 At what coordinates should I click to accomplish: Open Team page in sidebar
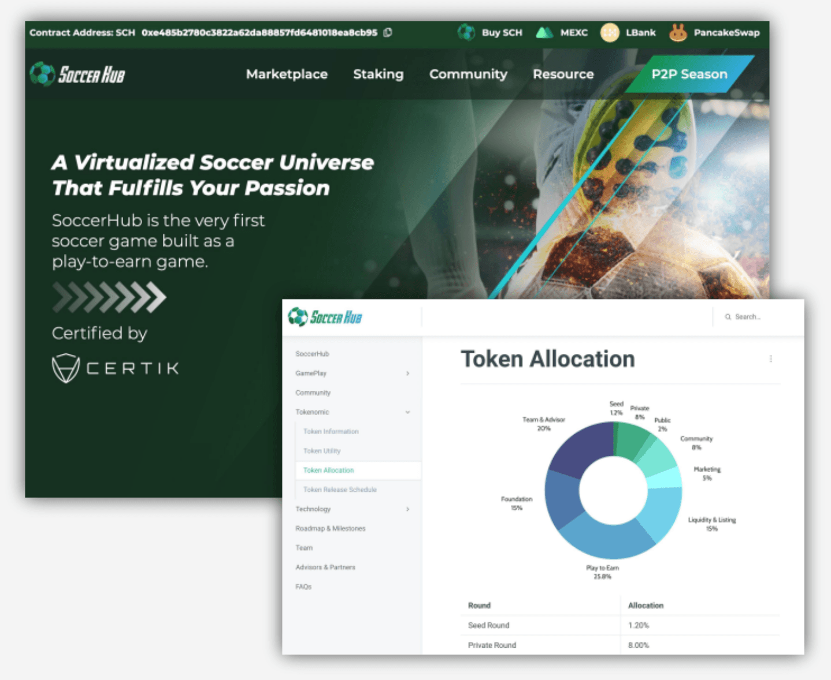[x=304, y=548]
